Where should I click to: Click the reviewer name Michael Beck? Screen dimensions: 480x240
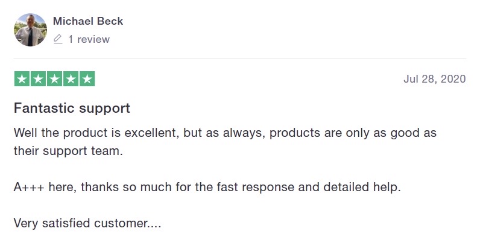point(88,21)
